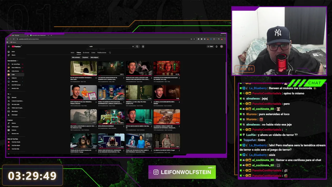Open the Brave Wilderness subscription channel
This screenshot has width=332, height=187.
(x=16, y=68)
